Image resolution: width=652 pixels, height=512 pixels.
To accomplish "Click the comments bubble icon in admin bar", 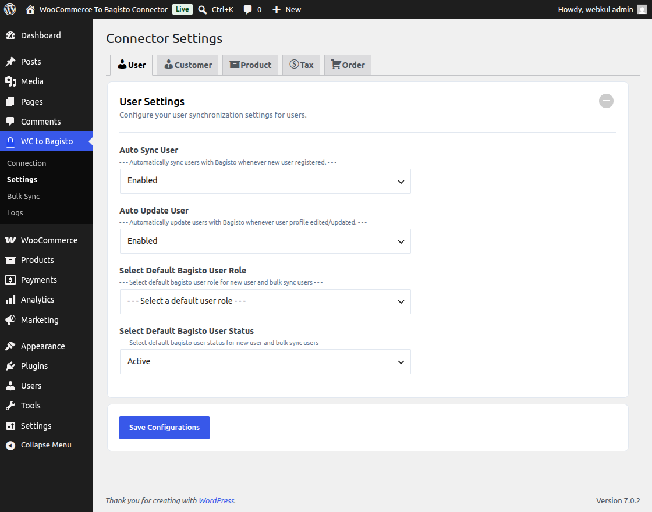I will (248, 9).
